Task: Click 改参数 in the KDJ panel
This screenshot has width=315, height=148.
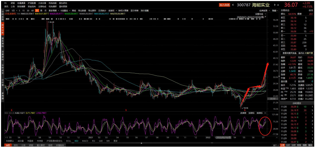Action: (x=243, y=113)
